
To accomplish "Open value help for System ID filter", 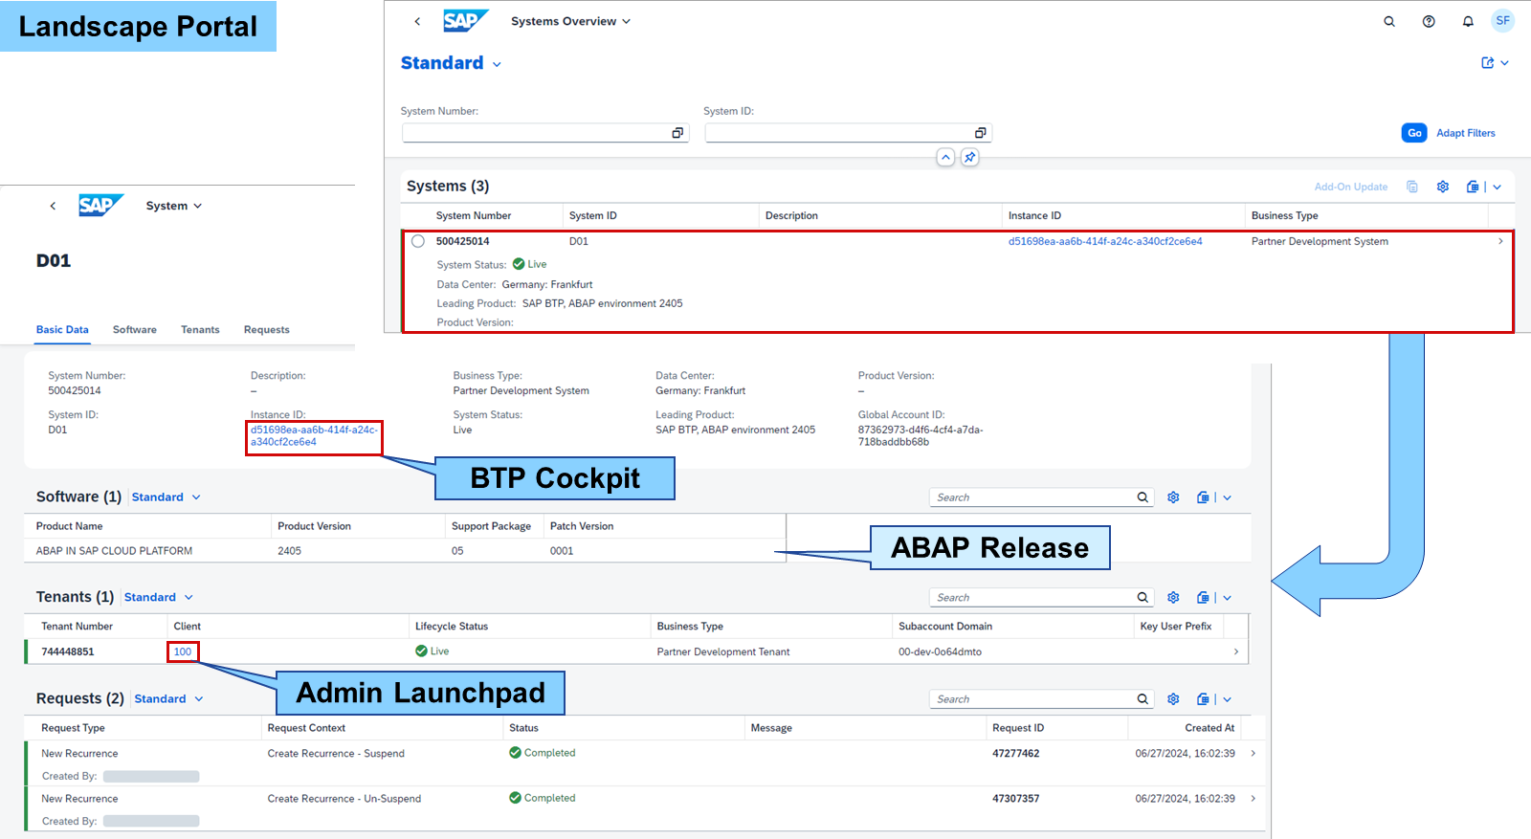I will pos(980,133).
